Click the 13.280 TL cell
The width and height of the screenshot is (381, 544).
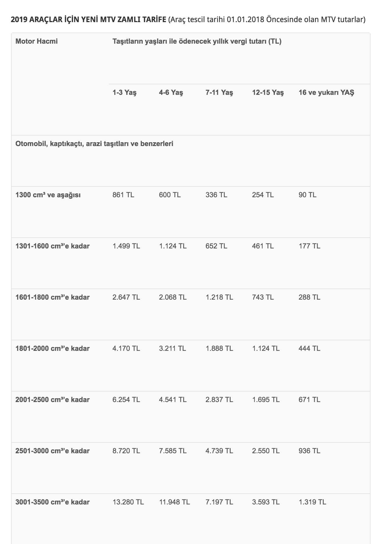tap(128, 502)
